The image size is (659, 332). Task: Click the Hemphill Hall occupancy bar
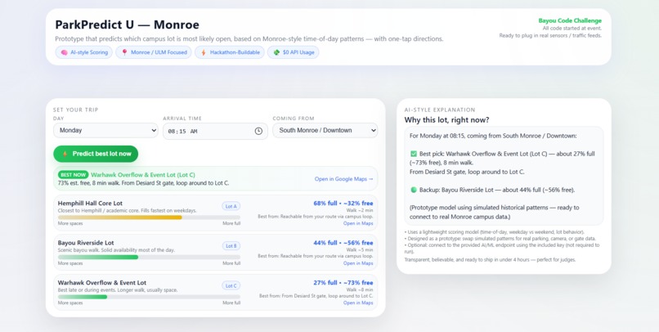pyautogui.click(x=149, y=218)
